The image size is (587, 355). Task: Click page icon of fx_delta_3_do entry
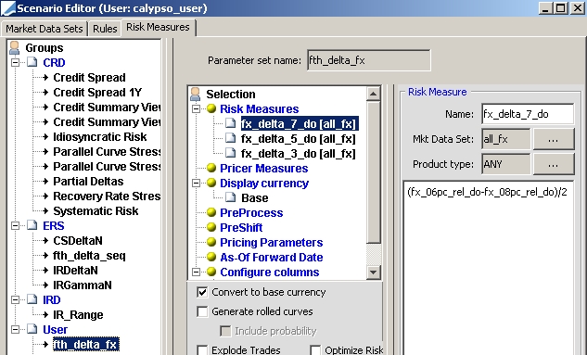pos(231,153)
